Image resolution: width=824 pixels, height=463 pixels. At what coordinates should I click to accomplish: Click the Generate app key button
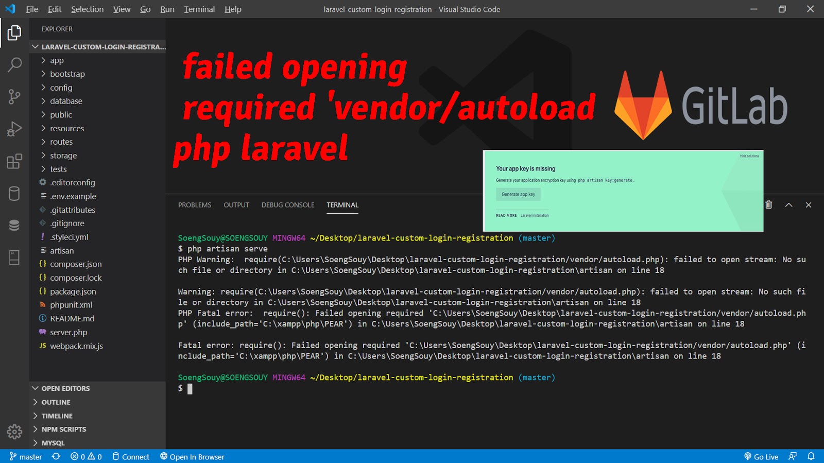(x=518, y=194)
